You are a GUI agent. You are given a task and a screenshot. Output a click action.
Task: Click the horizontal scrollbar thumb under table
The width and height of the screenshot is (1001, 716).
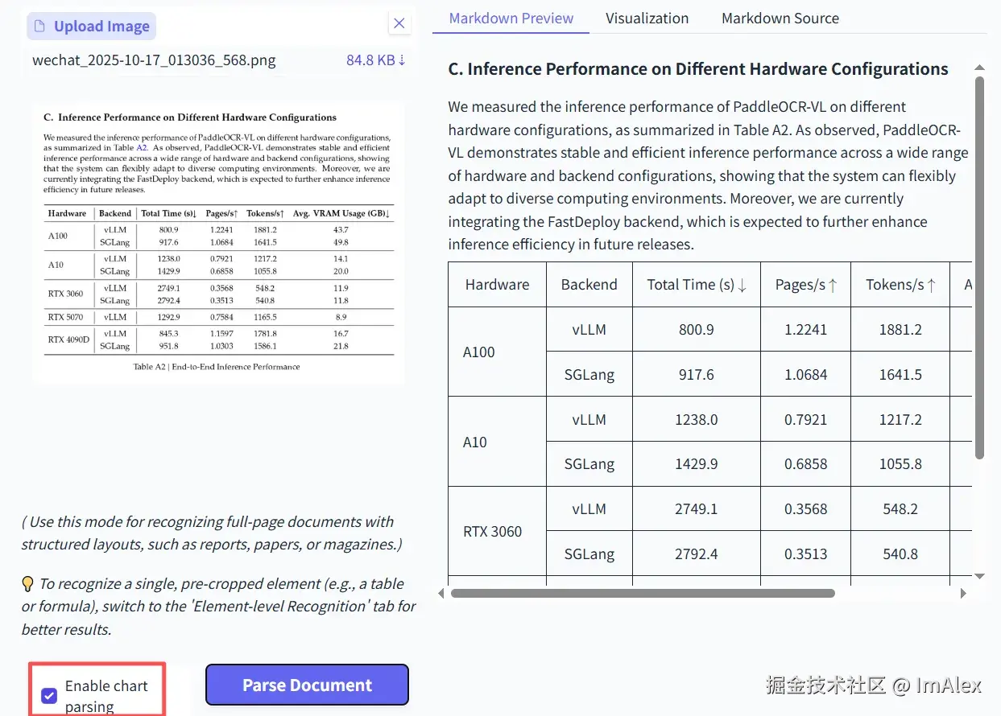pos(643,593)
